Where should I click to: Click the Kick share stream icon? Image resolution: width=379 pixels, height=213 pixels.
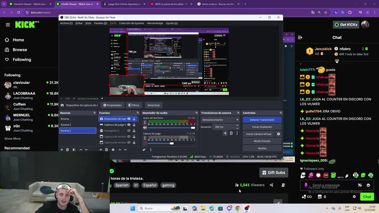click(271, 185)
